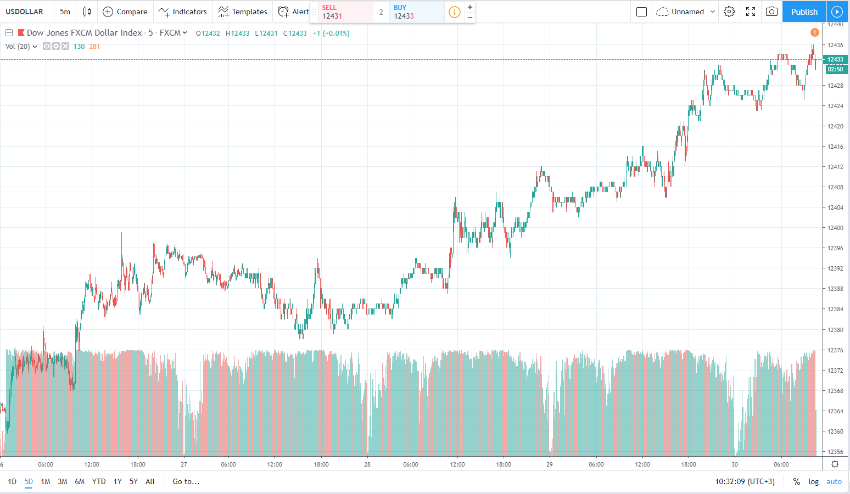850x494 pixels.
Task: Toggle fullscreen mode
Action: click(751, 12)
